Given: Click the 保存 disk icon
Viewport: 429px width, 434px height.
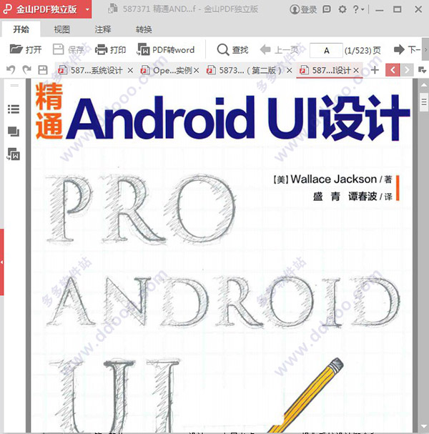Looking at the screenshot, I should pos(59,49).
